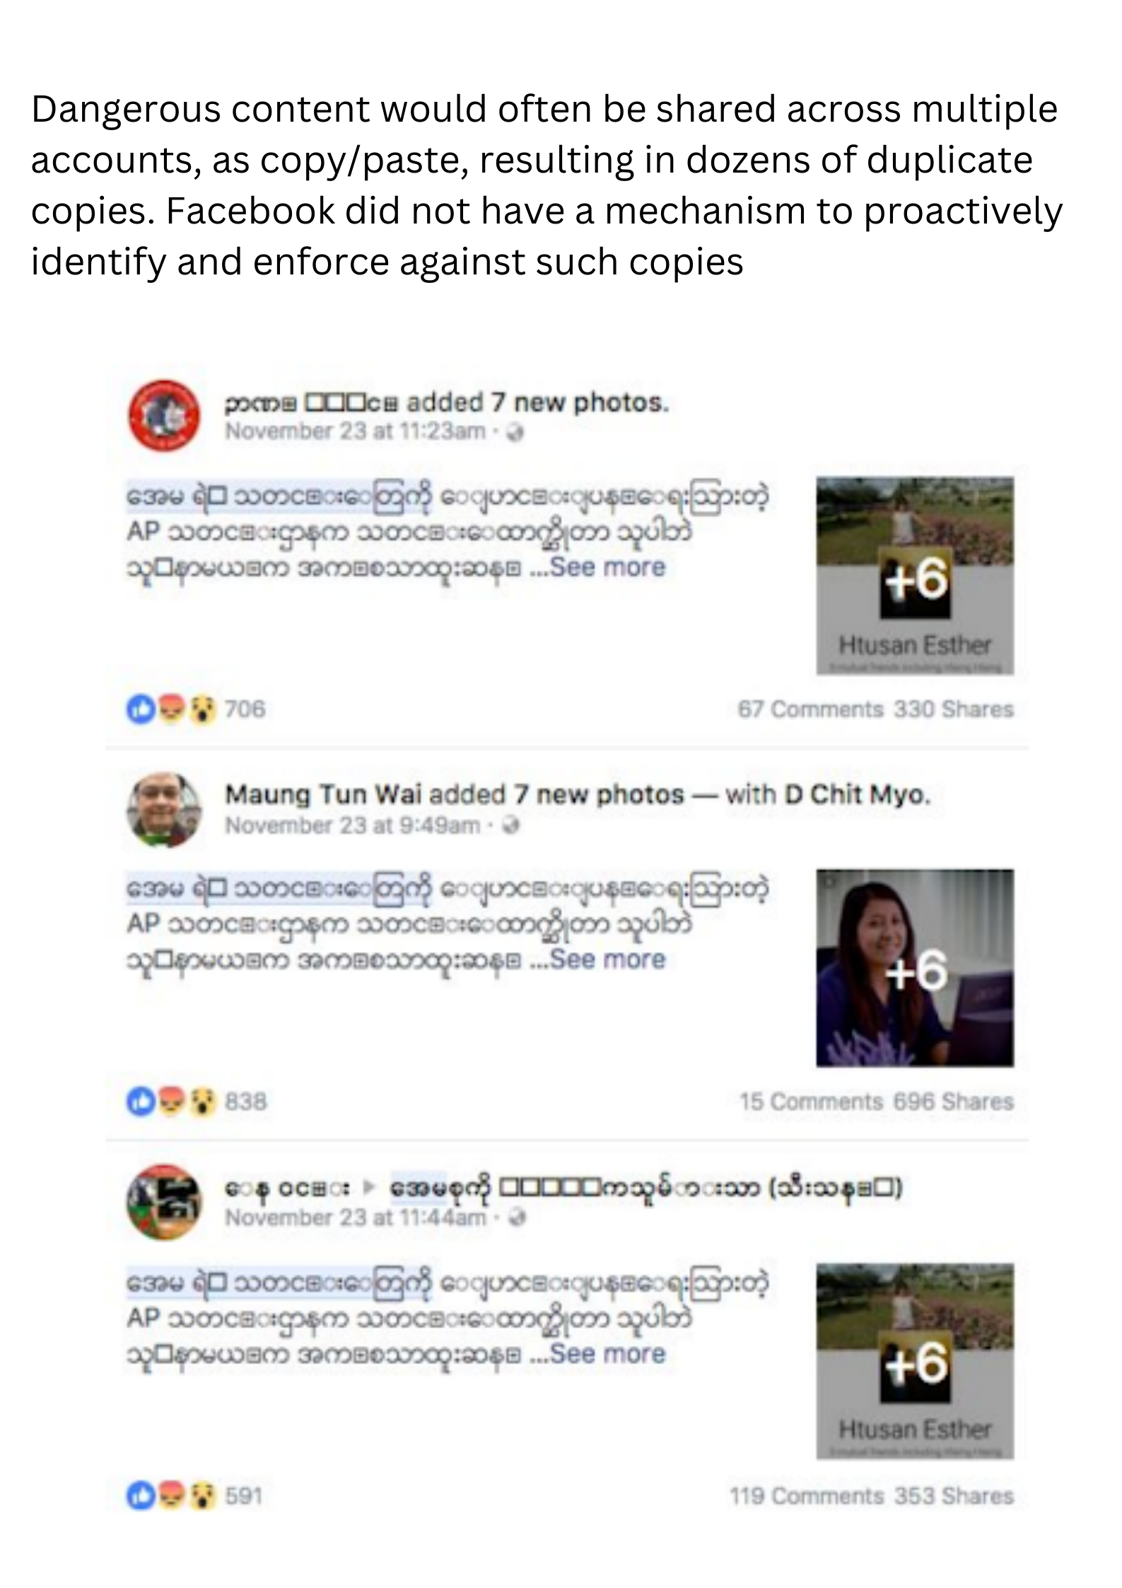Screen dimensions: 1122x1588
Task: Click the November 23 at 11:44am timestamp
Action: coord(356,1217)
